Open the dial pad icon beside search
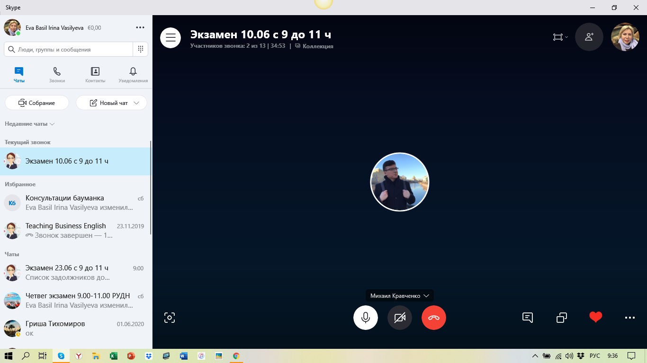Viewport: 647px width, 363px height. click(141, 49)
